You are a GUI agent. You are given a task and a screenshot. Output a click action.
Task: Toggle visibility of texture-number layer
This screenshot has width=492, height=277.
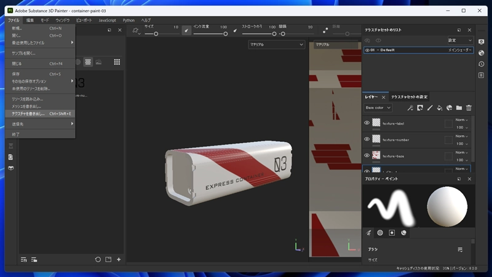click(x=367, y=139)
